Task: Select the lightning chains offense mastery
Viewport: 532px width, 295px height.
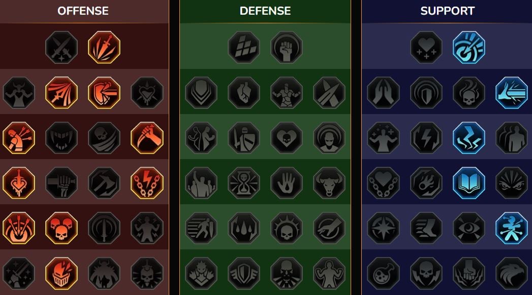Action: (147, 183)
